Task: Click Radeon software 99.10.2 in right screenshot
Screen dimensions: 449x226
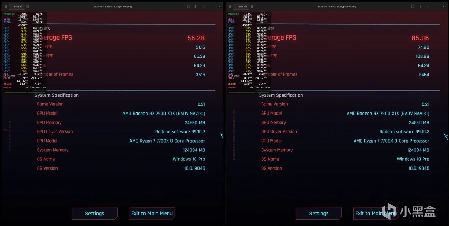Action: (404, 132)
